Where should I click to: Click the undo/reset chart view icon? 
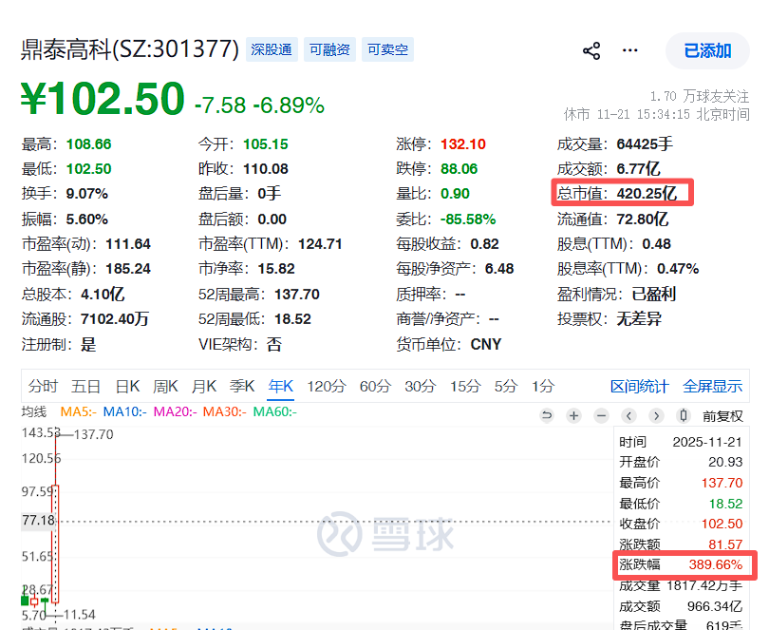[546, 416]
